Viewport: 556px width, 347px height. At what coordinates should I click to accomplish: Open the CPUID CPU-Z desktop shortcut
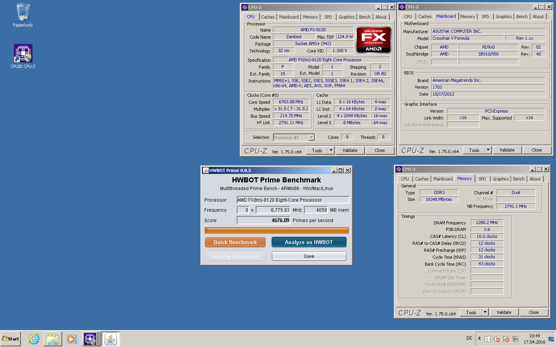(23, 56)
